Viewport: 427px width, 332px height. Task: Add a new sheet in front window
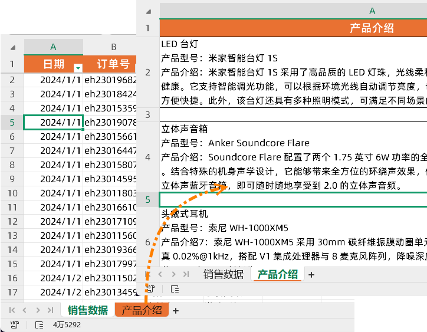click(x=311, y=275)
